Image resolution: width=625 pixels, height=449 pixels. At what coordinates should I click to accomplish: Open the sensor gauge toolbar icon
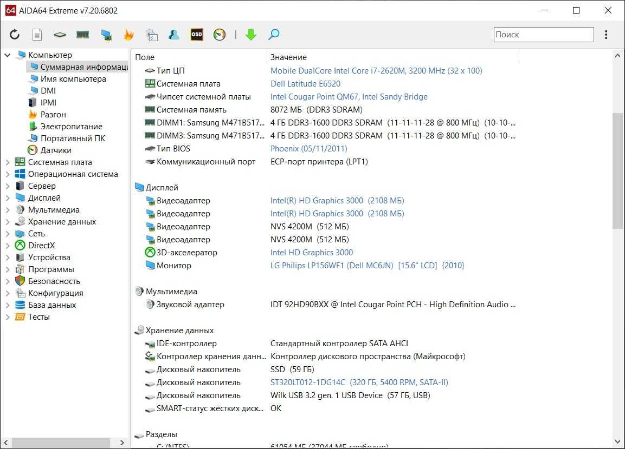(220, 35)
